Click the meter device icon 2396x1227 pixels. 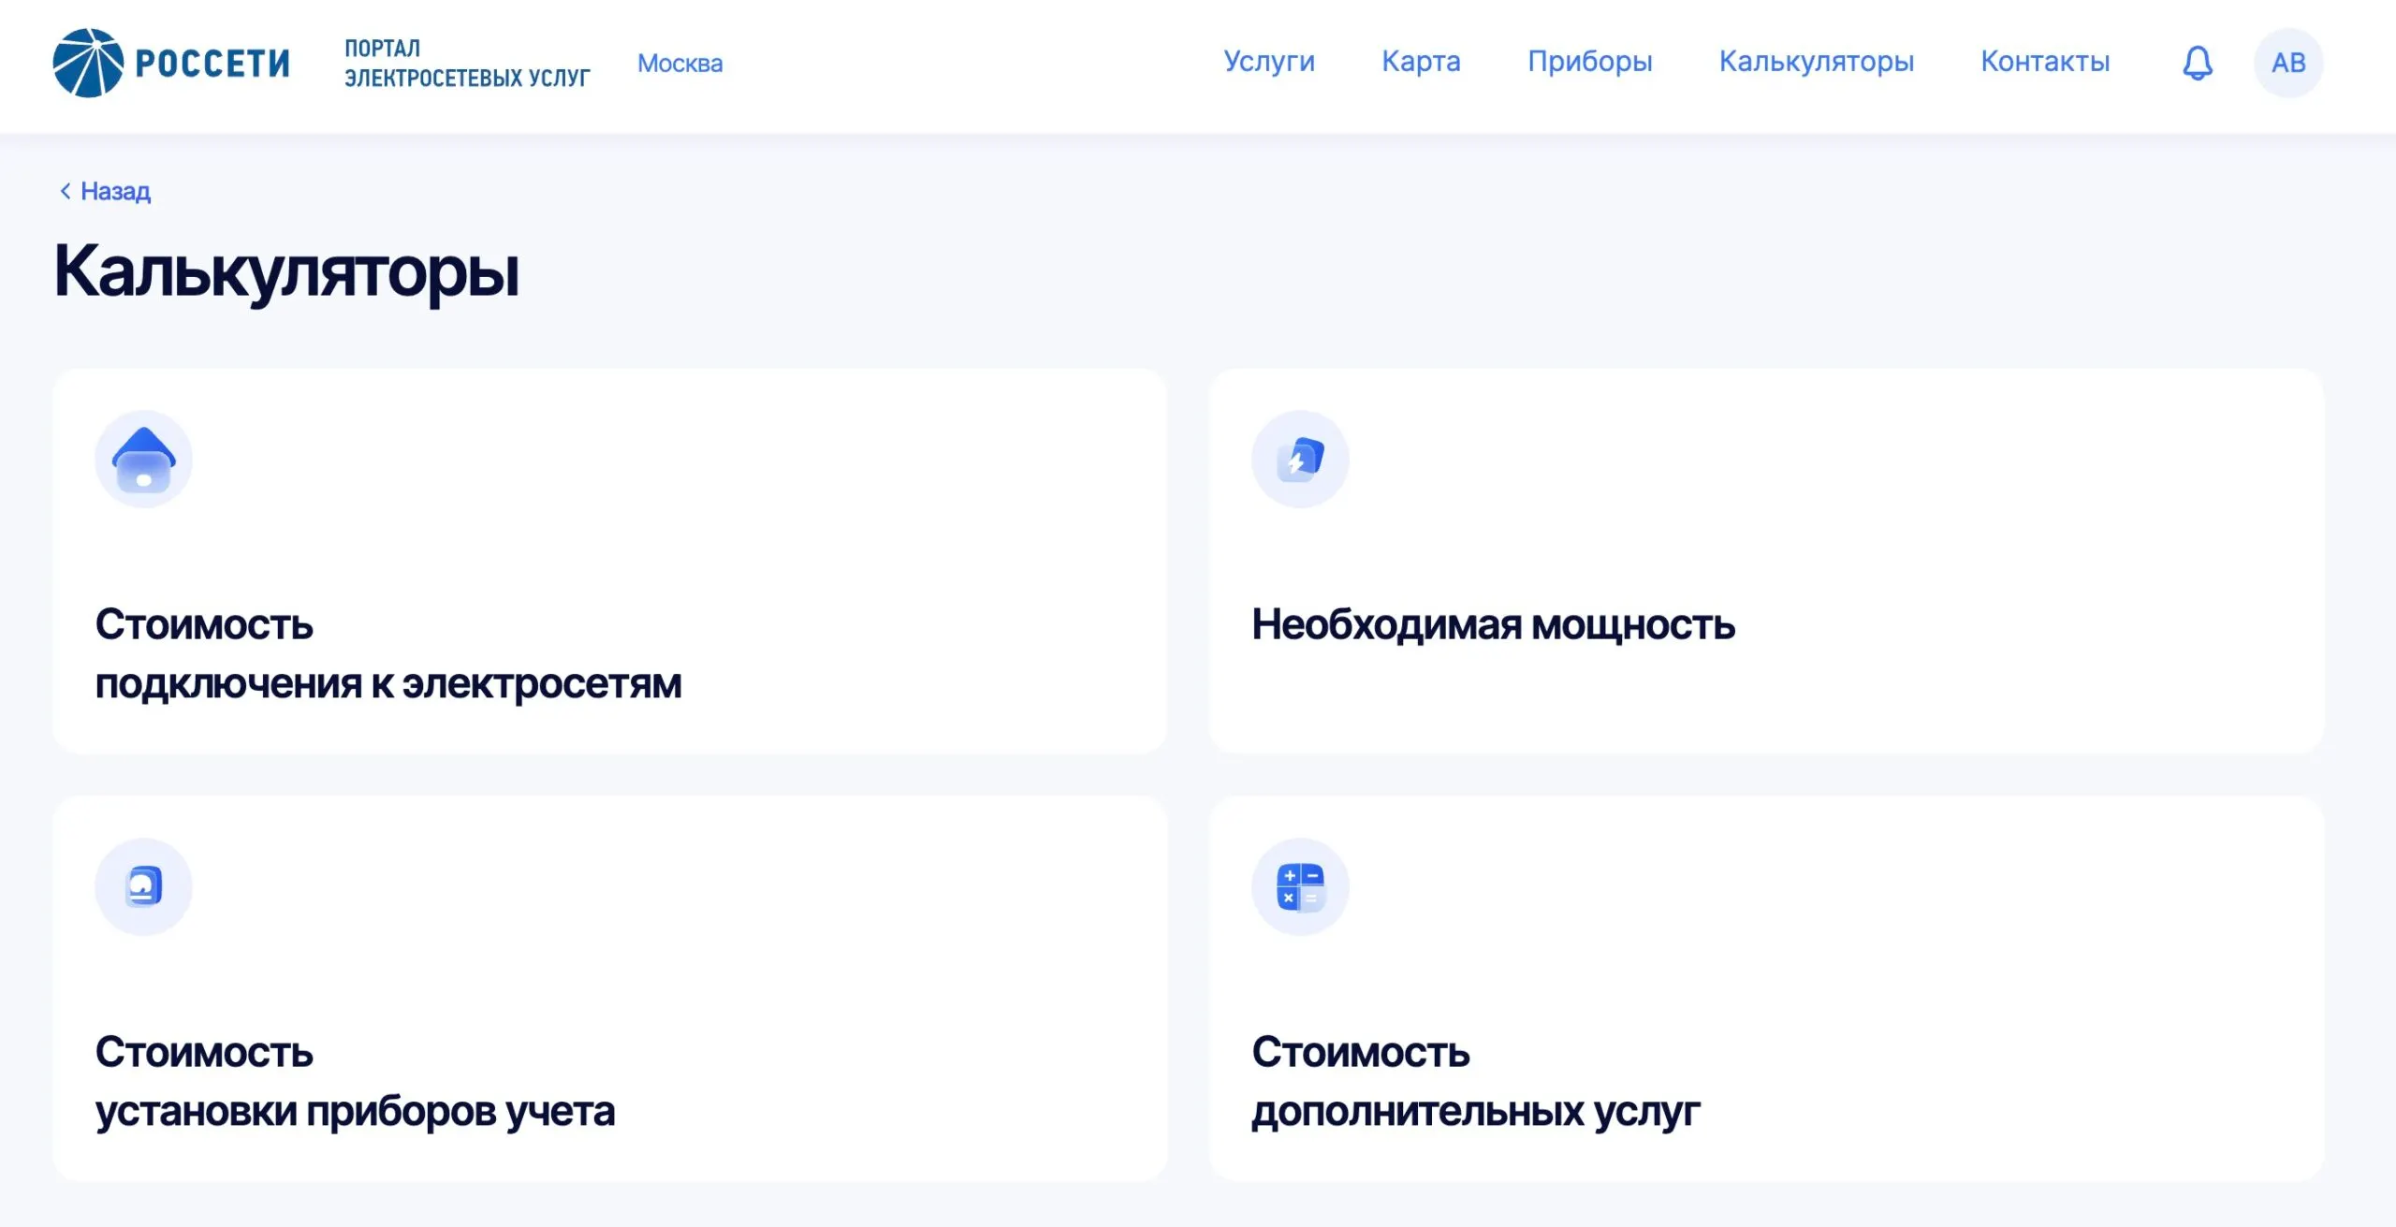143,886
